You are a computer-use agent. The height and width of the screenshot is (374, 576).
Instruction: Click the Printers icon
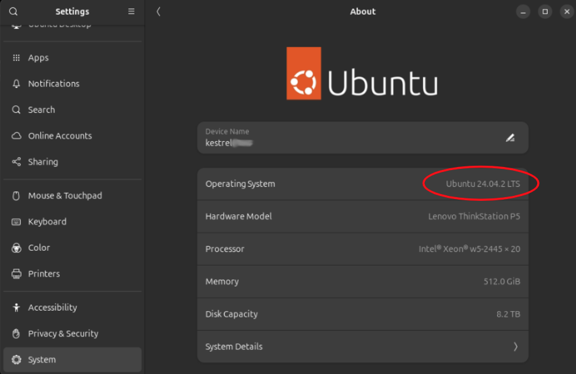coord(16,274)
